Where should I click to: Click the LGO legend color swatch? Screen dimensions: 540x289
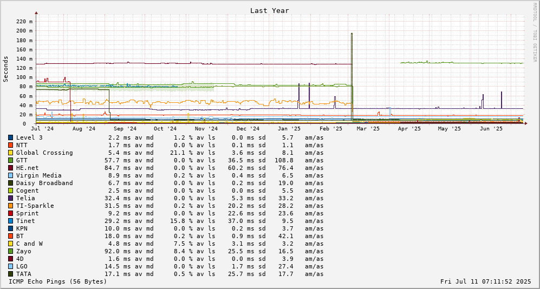[x=11, y=266]
